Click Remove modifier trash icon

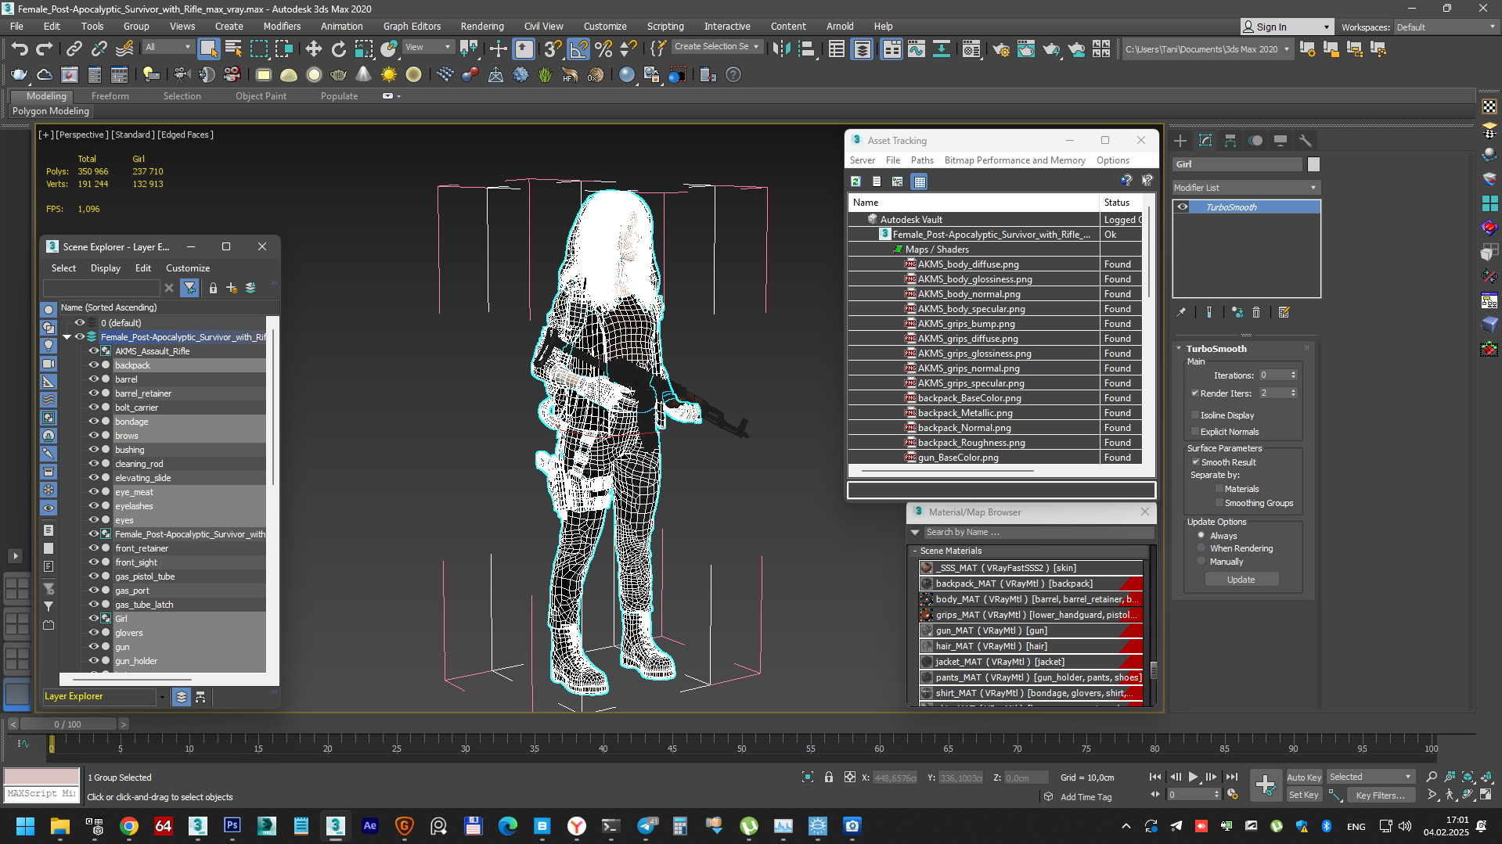click(x=1256, y=312)
